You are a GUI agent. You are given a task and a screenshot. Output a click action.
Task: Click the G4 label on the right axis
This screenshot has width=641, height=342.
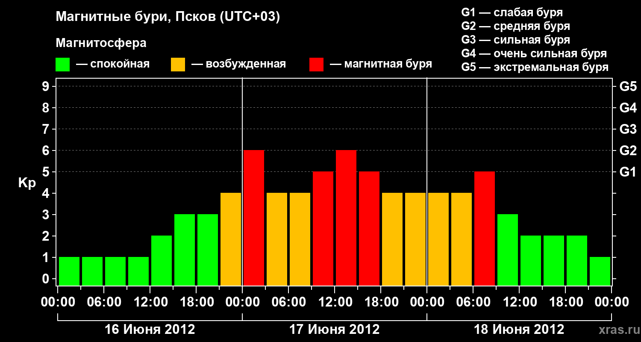click(628, 108)
